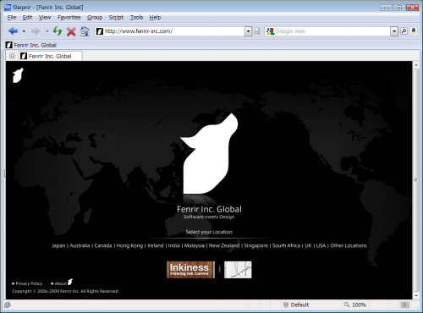Open the About link in footer
This screenshot has width=423, height=313.
tap(61, 283)
